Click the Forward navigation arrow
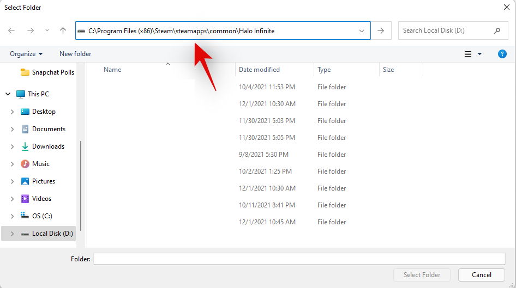The width and height of the screenshot is (516, 288). point(30,31)
